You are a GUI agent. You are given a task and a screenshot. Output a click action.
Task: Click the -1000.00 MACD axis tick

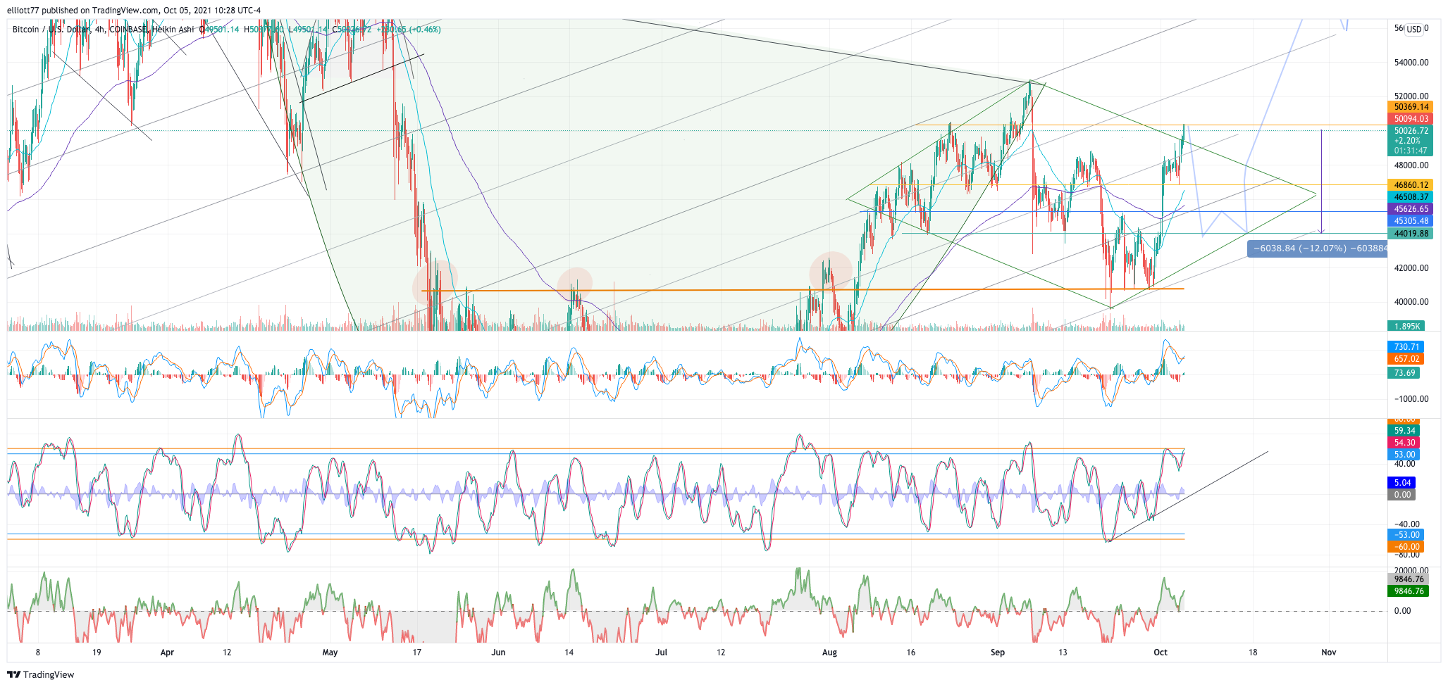coord(1411,399)
